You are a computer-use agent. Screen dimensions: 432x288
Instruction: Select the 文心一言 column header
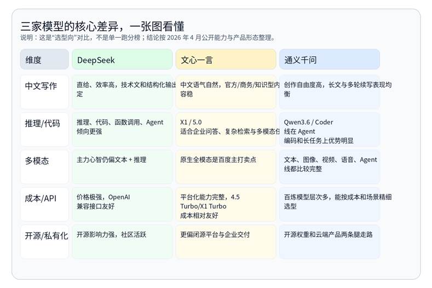pos(226,60)
